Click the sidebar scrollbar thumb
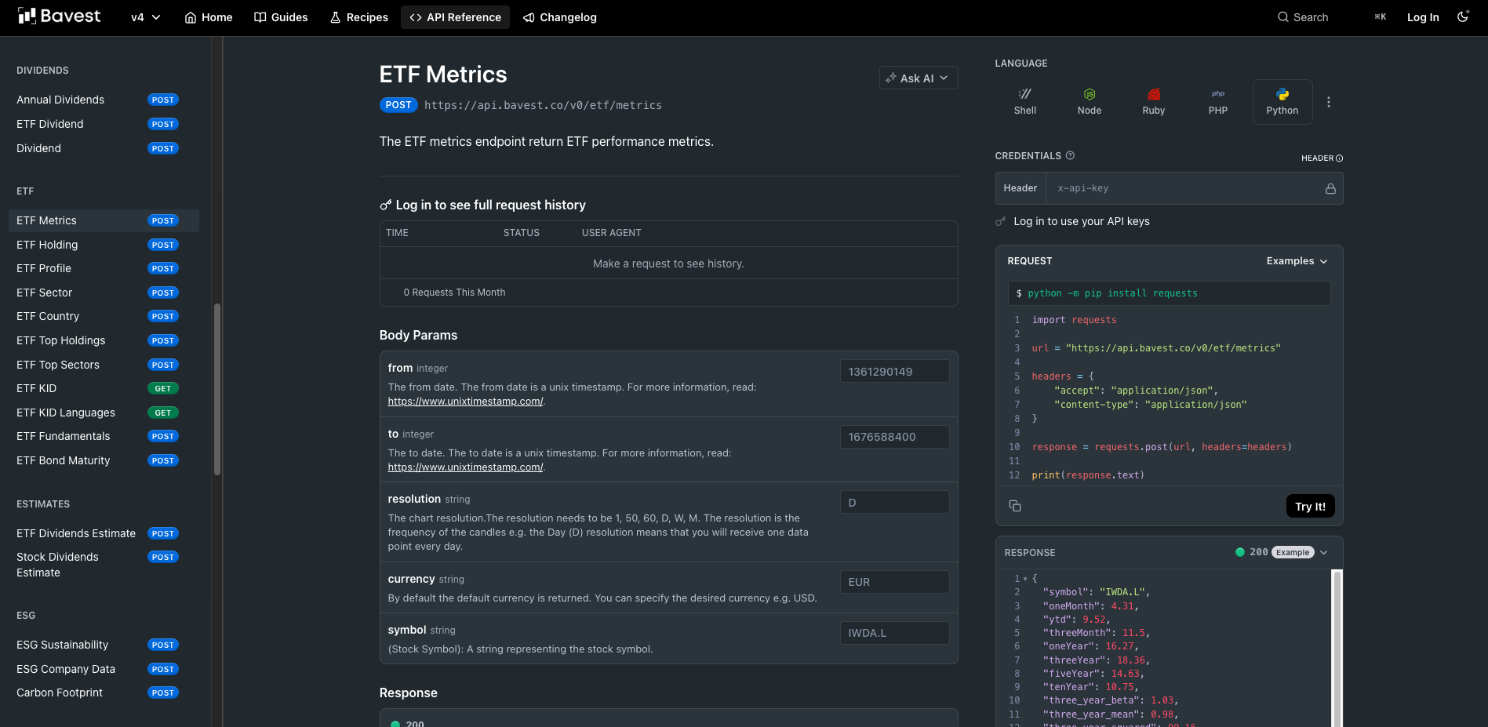 [x=217, y=389]
